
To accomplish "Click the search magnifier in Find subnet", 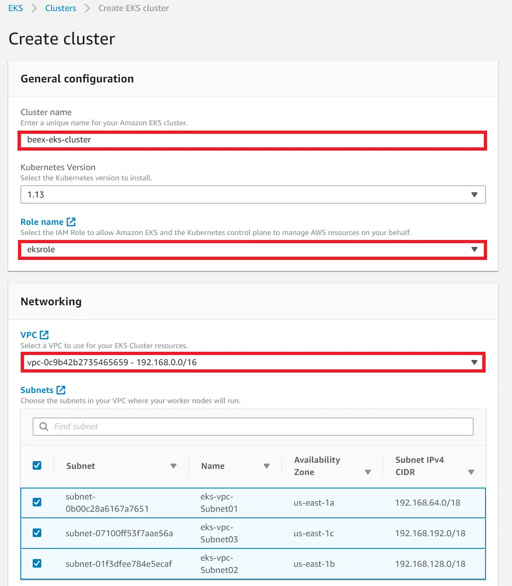I will 44,426.
